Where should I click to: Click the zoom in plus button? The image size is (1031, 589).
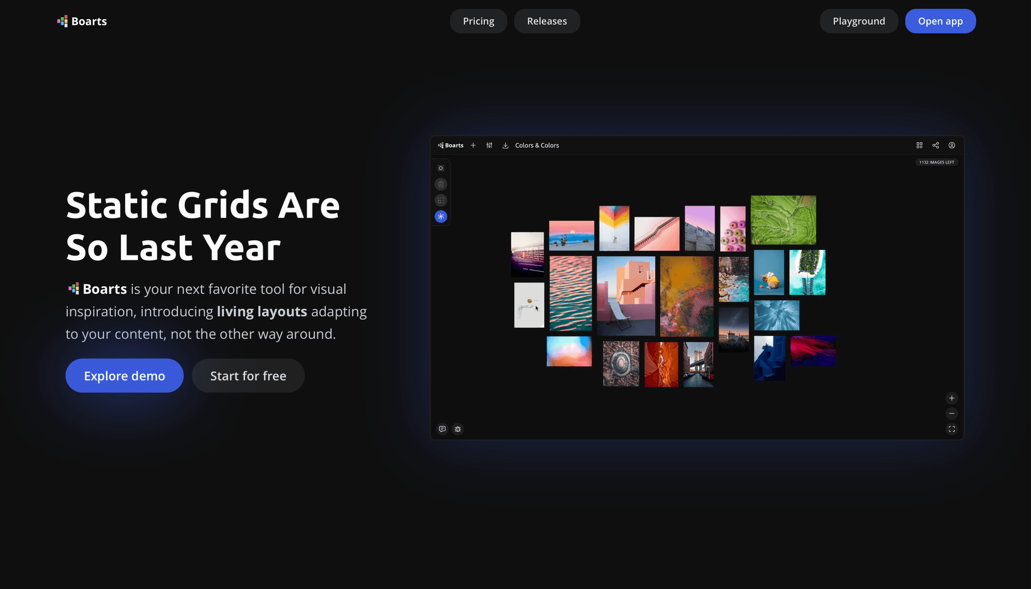(x=952, y=398)
